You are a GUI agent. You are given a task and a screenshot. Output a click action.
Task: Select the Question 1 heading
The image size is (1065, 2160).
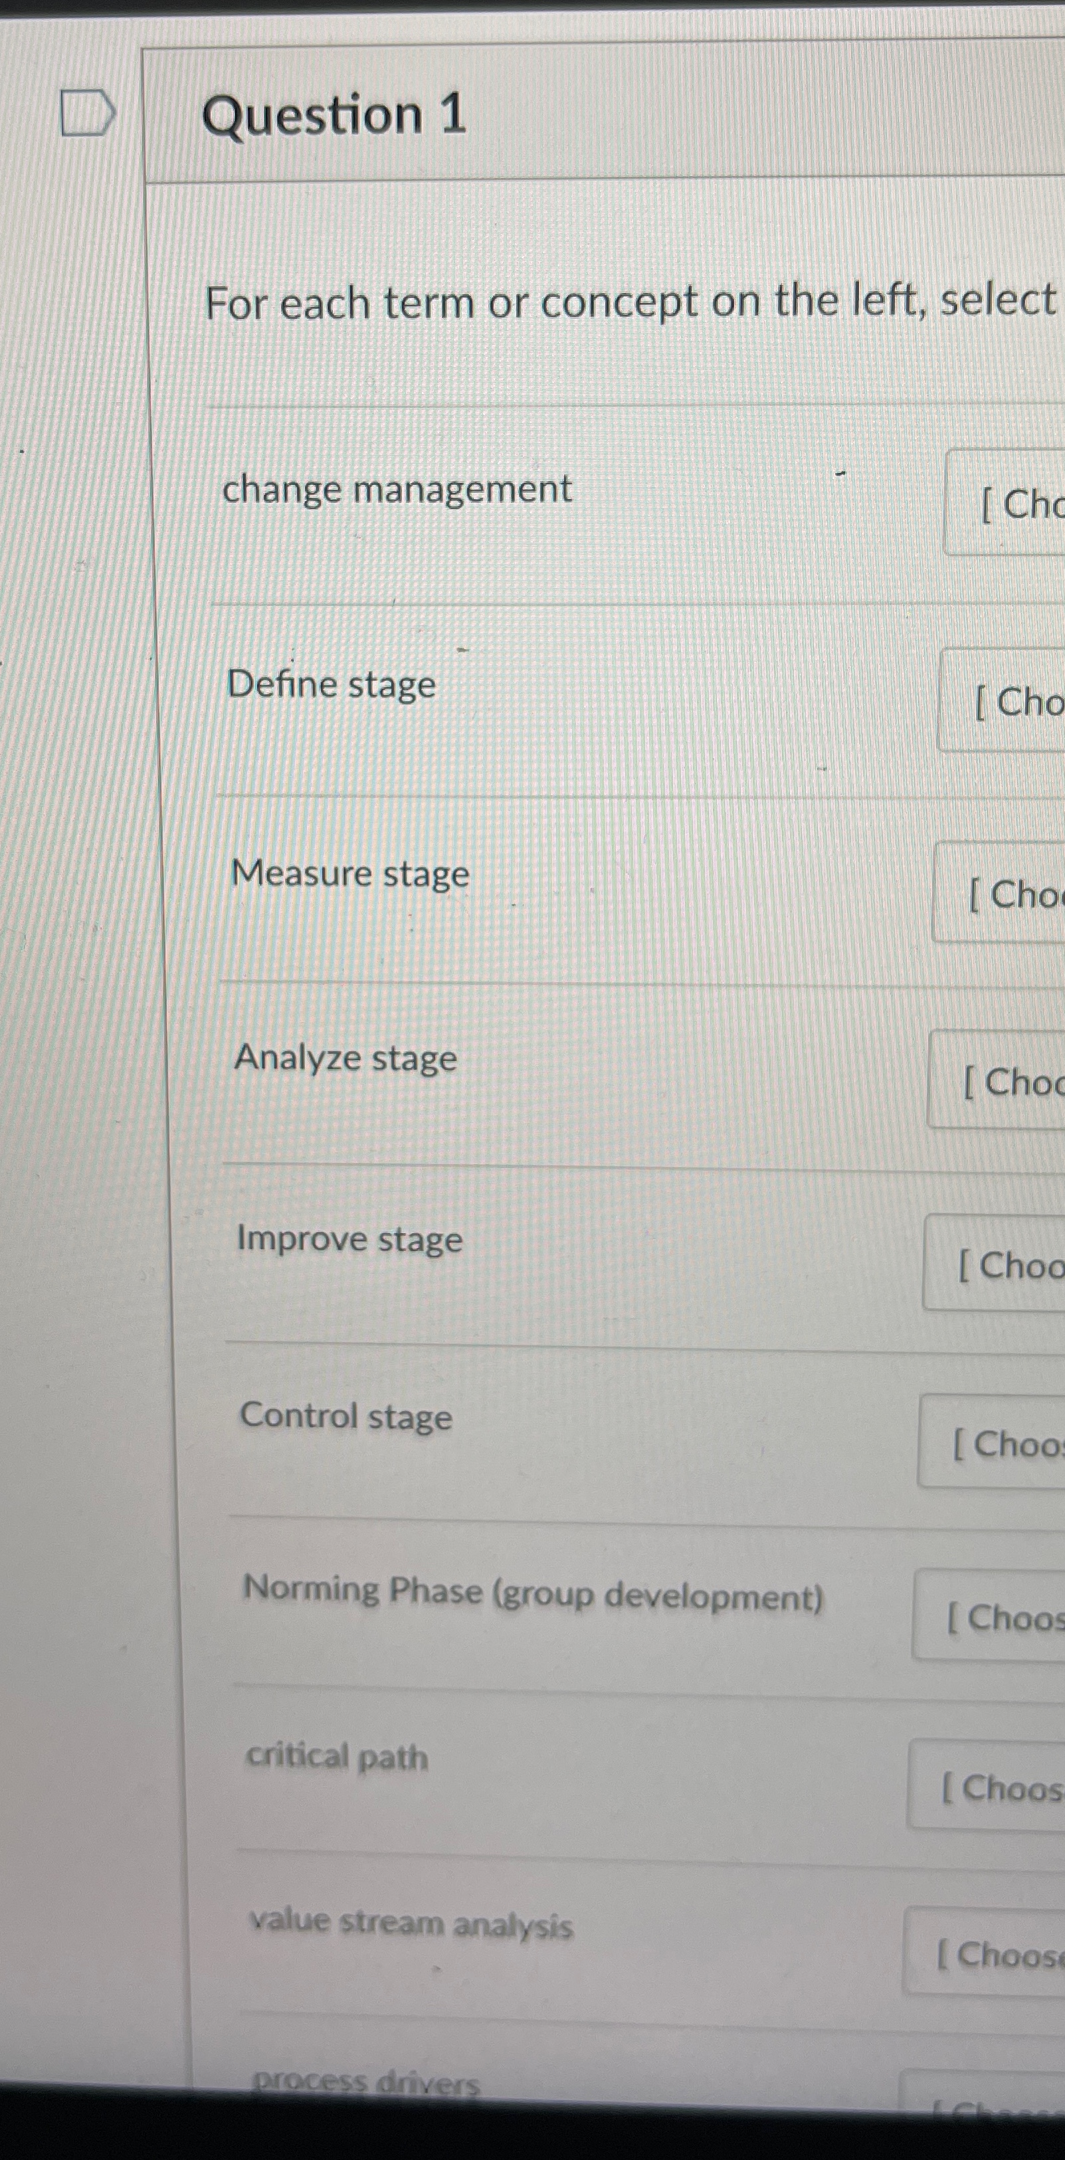pyautogui.click(x=335, y=116)
